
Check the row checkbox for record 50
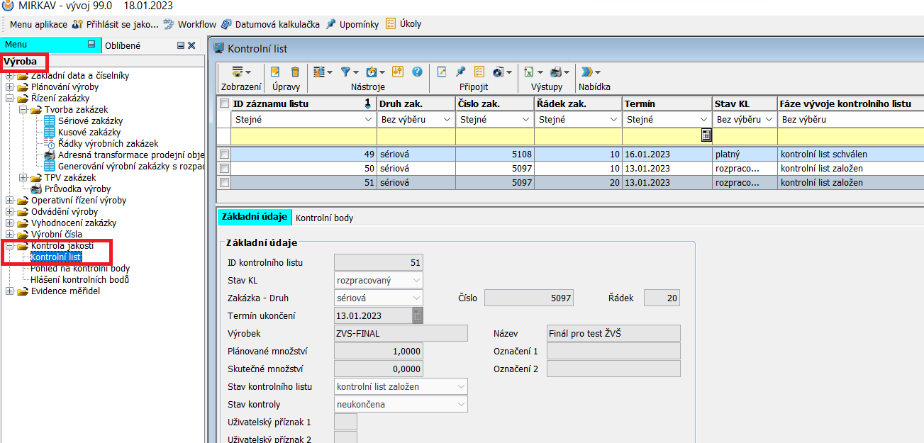tap(224, 168)
